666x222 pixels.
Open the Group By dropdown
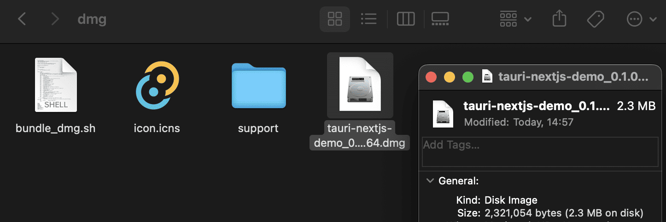(x=515, y=19)
